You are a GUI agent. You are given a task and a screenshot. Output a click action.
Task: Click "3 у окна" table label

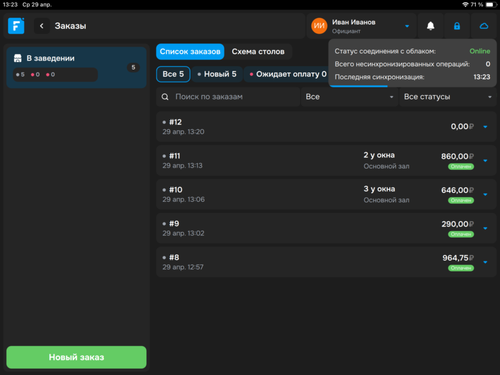tap(379, 189)
